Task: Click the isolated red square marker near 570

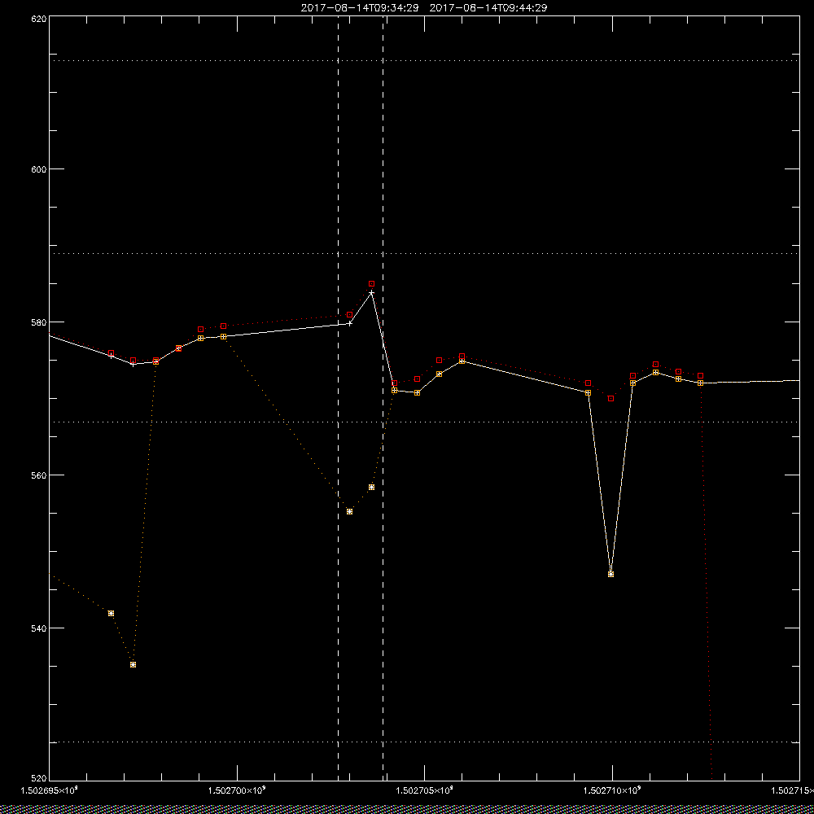Action: click(x=611, y=398)
